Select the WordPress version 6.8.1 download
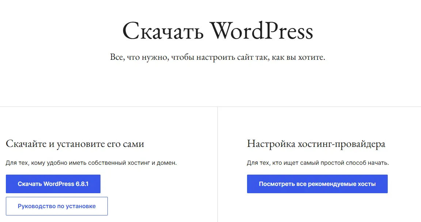Screen dimensions: 421x222 [53, 184]
